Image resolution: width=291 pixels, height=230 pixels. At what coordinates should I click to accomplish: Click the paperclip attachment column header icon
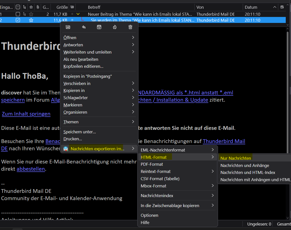[38, 7]
